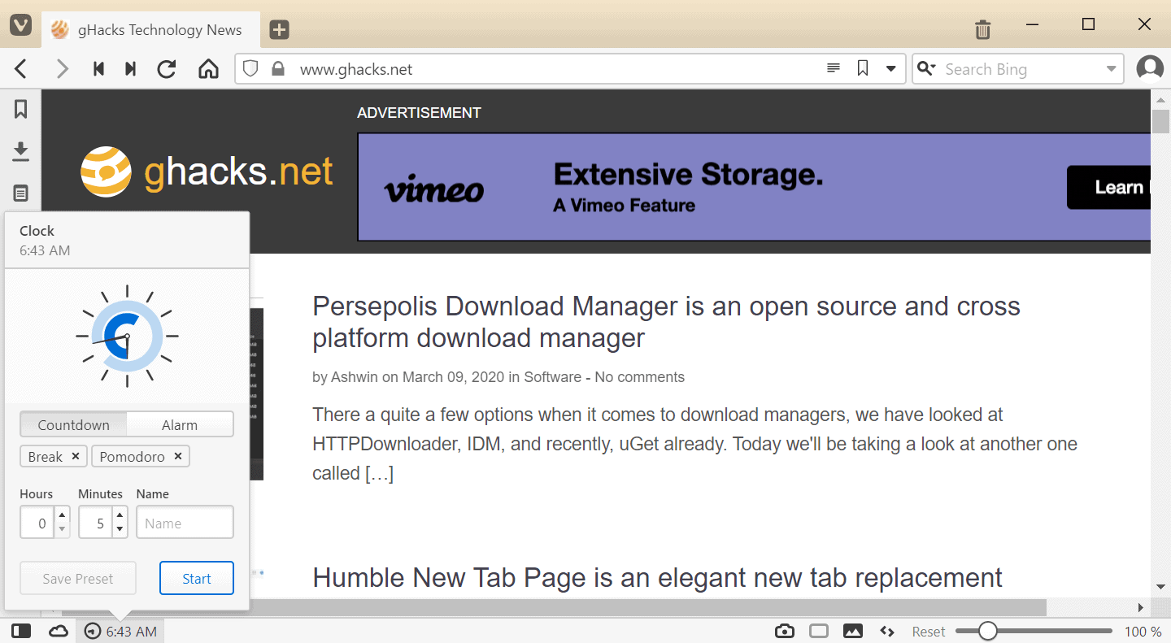Image resolution: width=1171 pixels, height=643 pixels.
Task: Open the Software category link
Action: tap(552, 377)
